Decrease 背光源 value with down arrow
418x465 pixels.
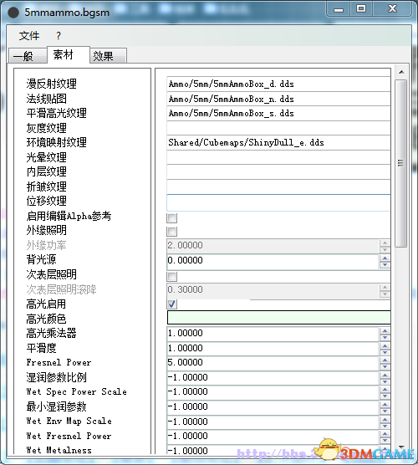(x=385, y=265)
